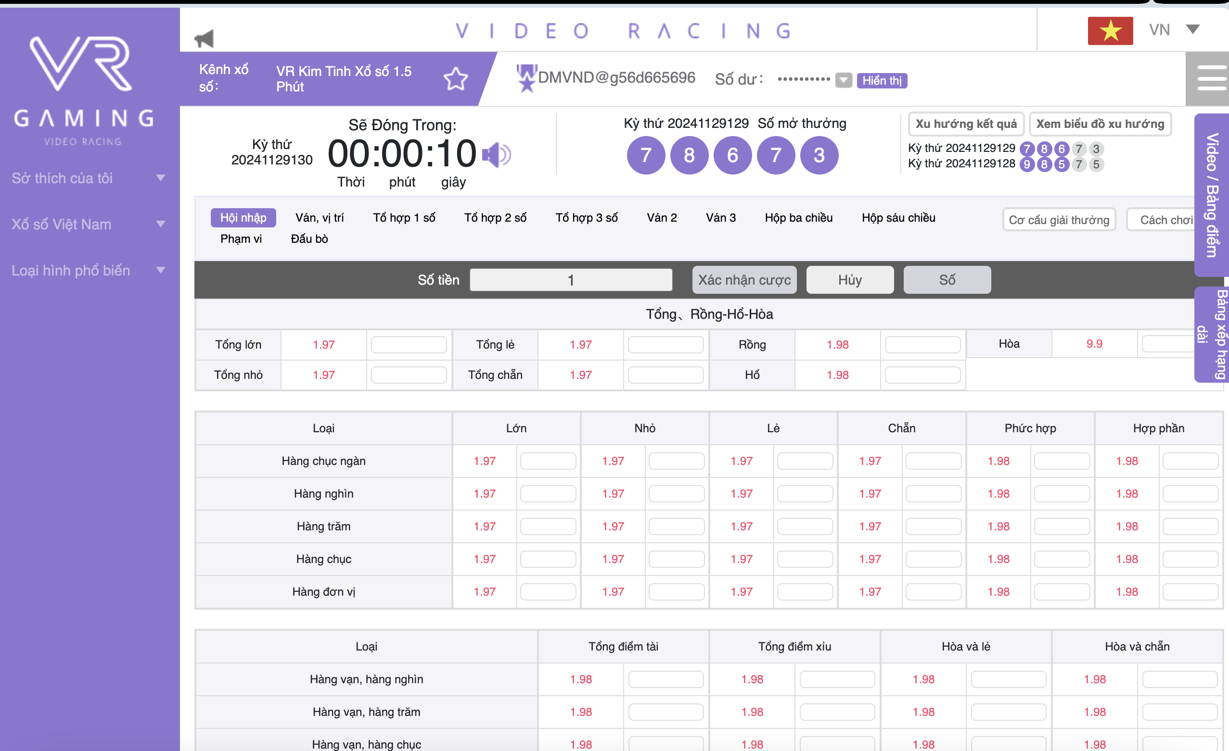
Task: Favorite this lottery channel with star icon
Action: click(455, 79)
